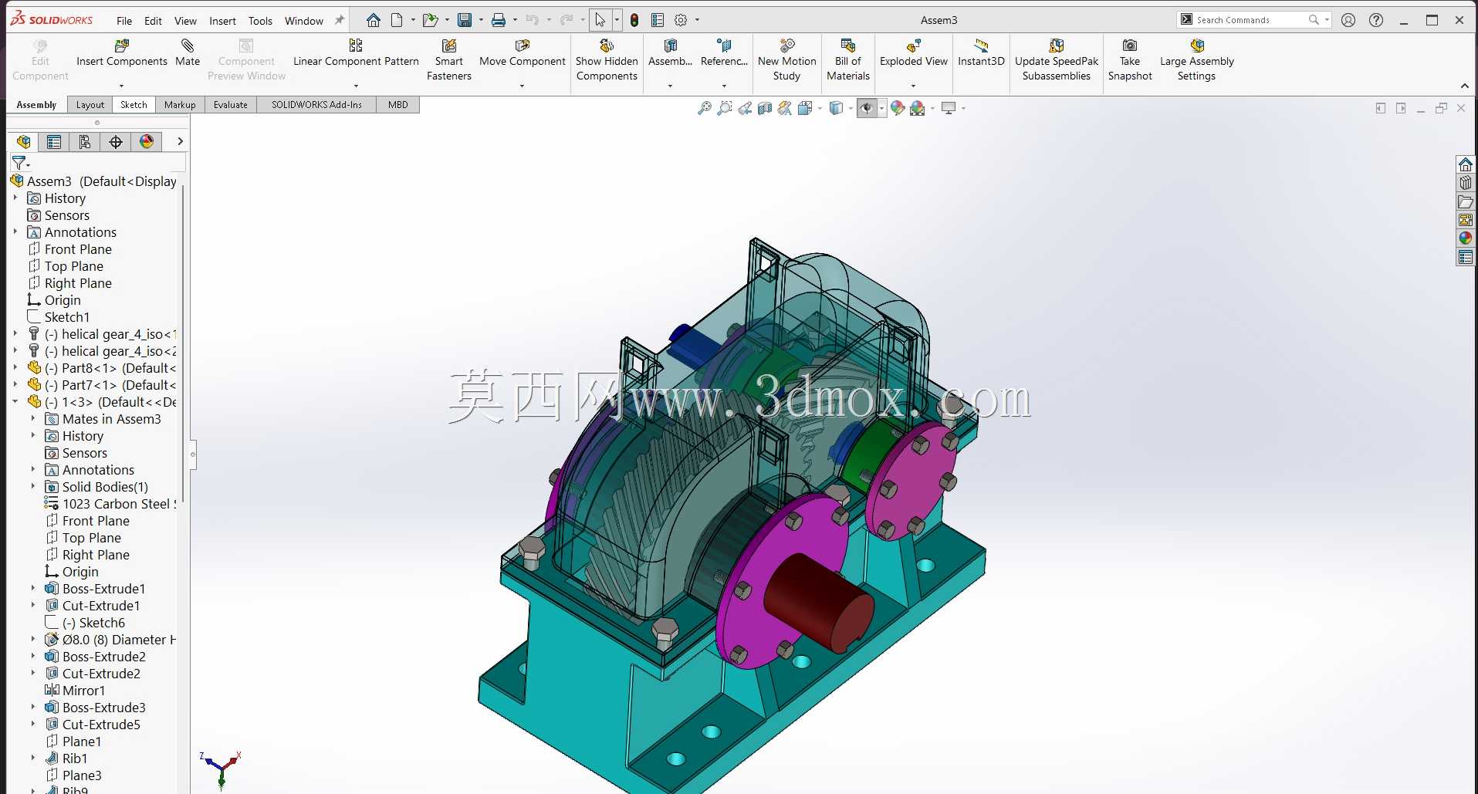Switch to the Sketch tab
1478x794 pixels.
134,105
